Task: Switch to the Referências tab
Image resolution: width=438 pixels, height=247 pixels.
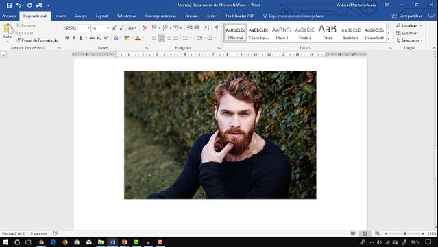Action: click(126, 16)
